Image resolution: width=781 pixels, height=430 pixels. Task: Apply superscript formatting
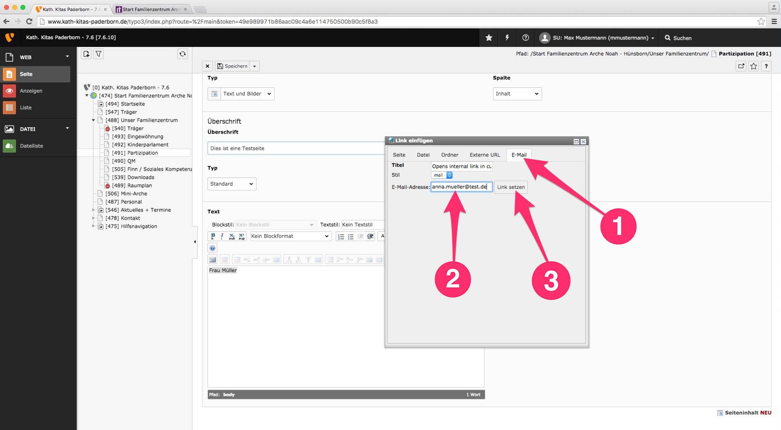click(242, 236)
